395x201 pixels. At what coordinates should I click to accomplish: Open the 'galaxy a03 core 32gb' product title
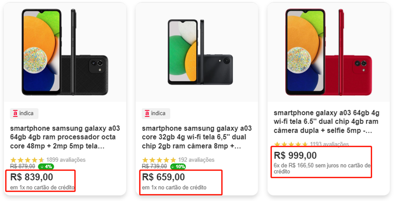(x=197, y=137)
